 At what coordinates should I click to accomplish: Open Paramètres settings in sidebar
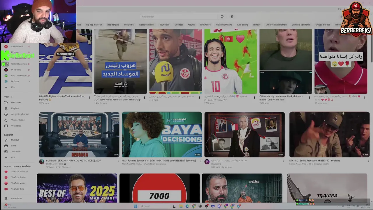point(16,198)
